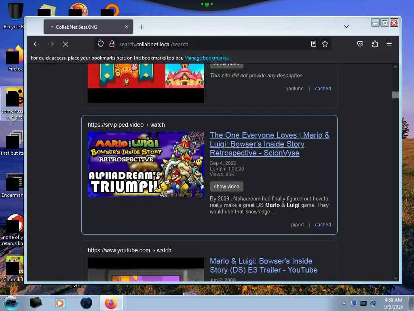Screen dimensions: 414x311
Task: Select the ChomikBox desktop icon
Action: click(x=14, y=268)
